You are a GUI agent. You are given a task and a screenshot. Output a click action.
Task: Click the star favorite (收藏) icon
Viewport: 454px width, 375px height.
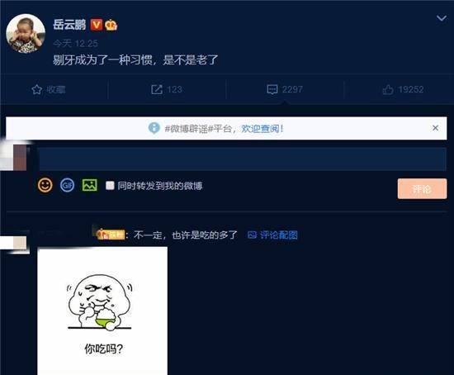(37, 89)
